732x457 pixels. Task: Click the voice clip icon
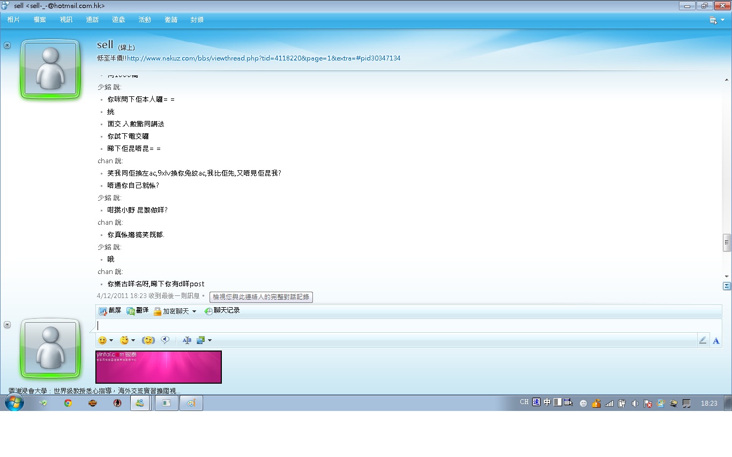(x=166, y=340)
